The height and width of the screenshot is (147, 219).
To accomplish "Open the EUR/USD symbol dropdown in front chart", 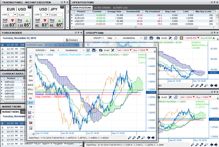I will pos(41,50).
